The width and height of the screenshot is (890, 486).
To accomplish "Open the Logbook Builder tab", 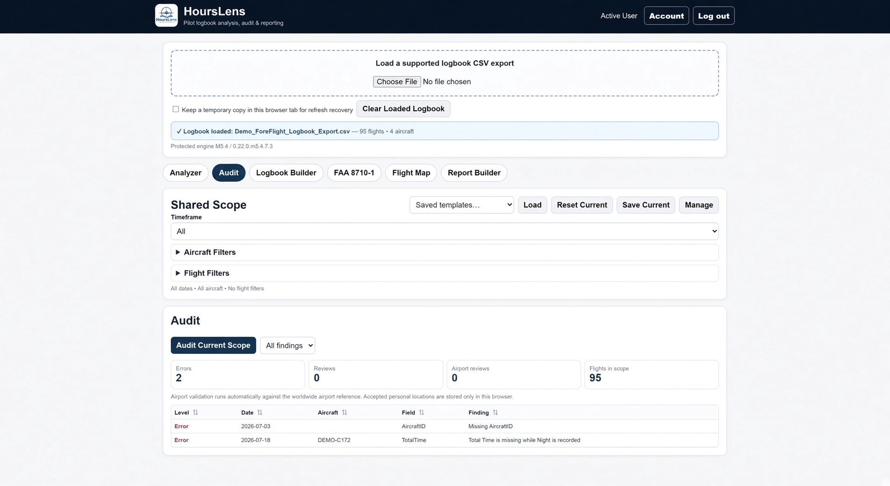I will tap(286, 173).
